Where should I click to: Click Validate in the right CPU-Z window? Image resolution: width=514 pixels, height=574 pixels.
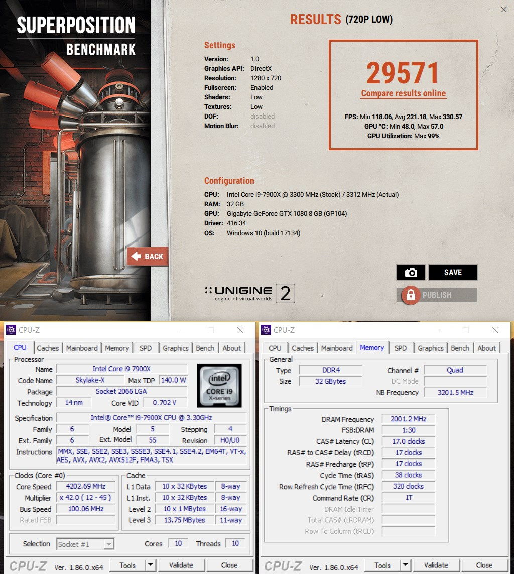(436, 565)
